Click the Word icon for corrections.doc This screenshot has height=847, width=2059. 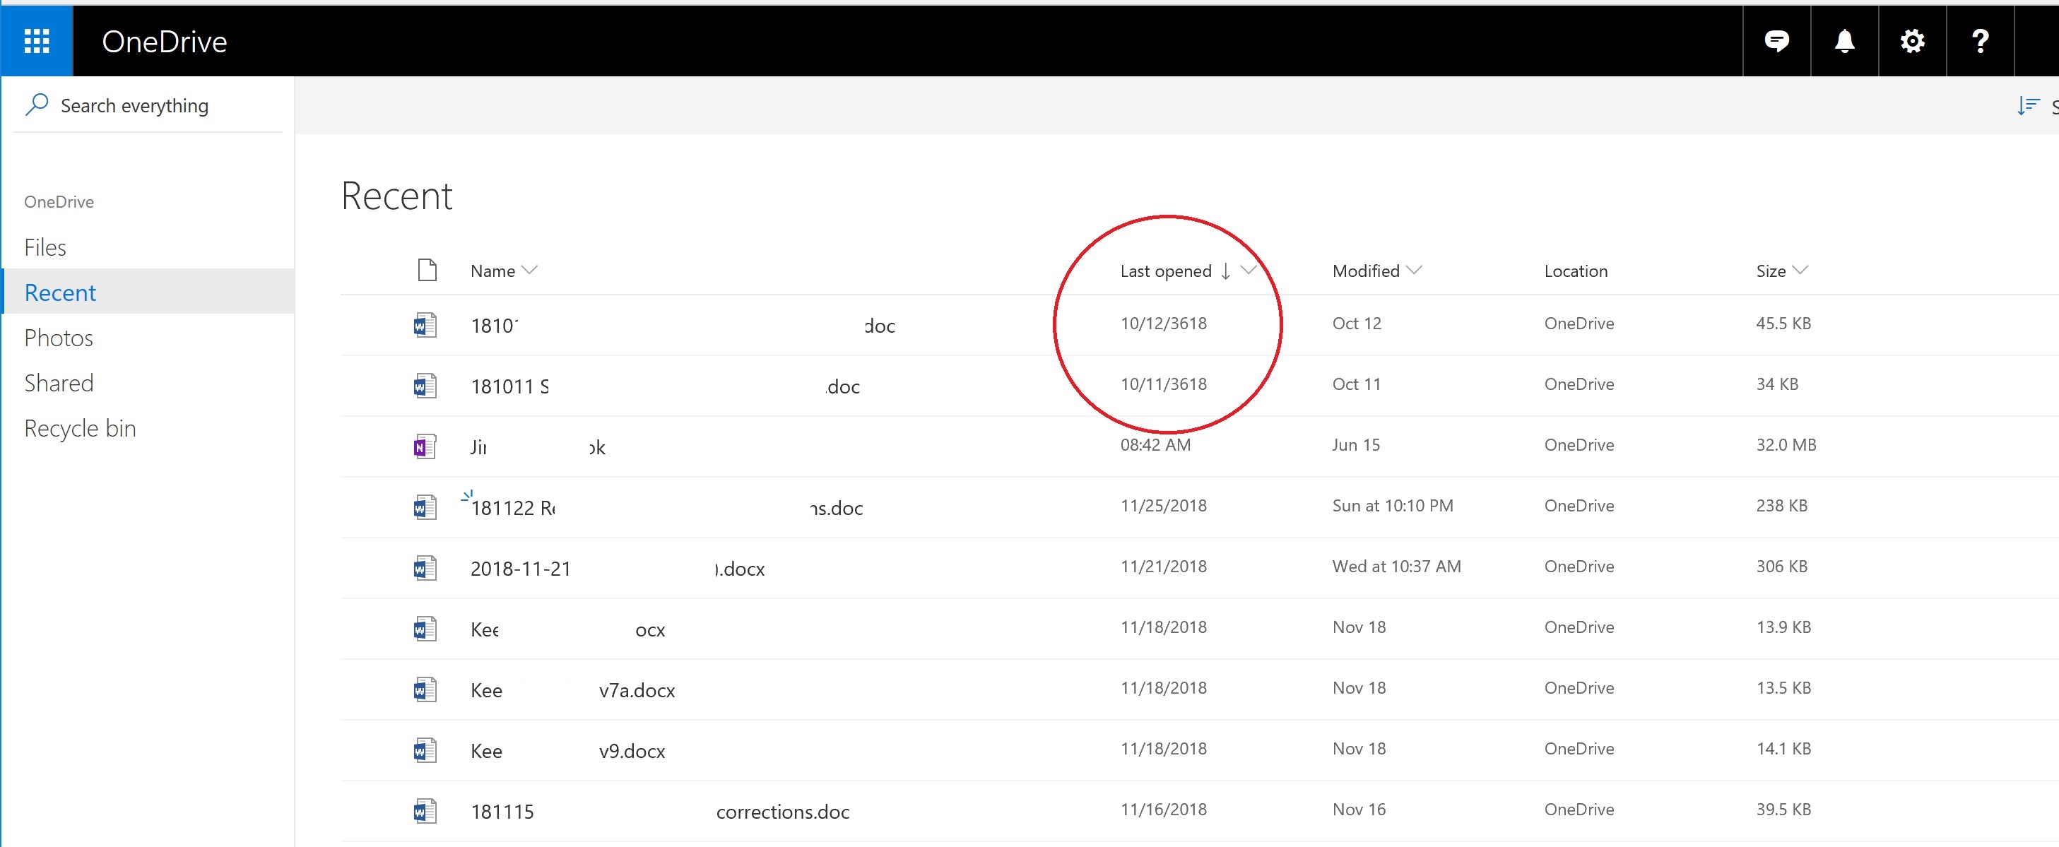point(425,810)
